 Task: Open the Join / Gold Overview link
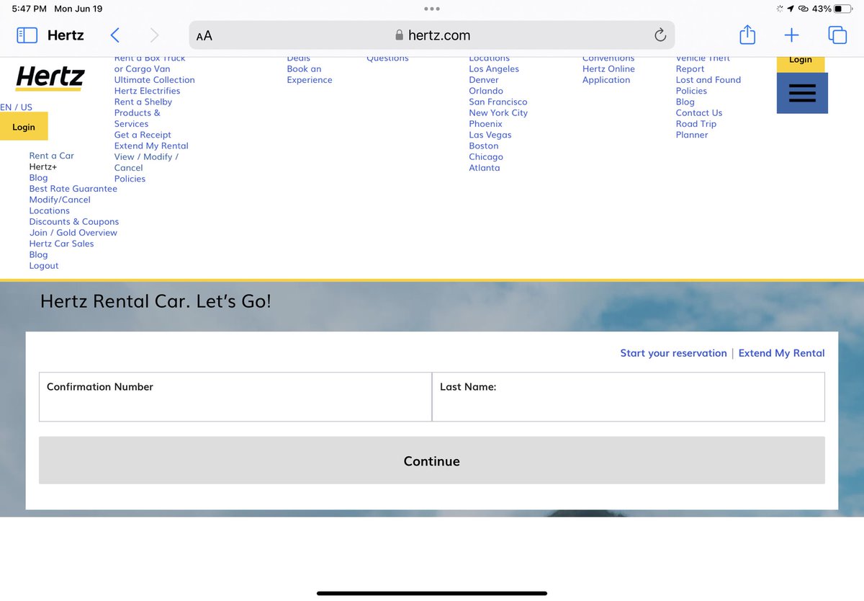[73, 233]
